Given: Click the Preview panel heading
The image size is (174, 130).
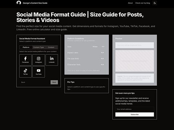Looking at the screenshot, I should pos(119,39).
